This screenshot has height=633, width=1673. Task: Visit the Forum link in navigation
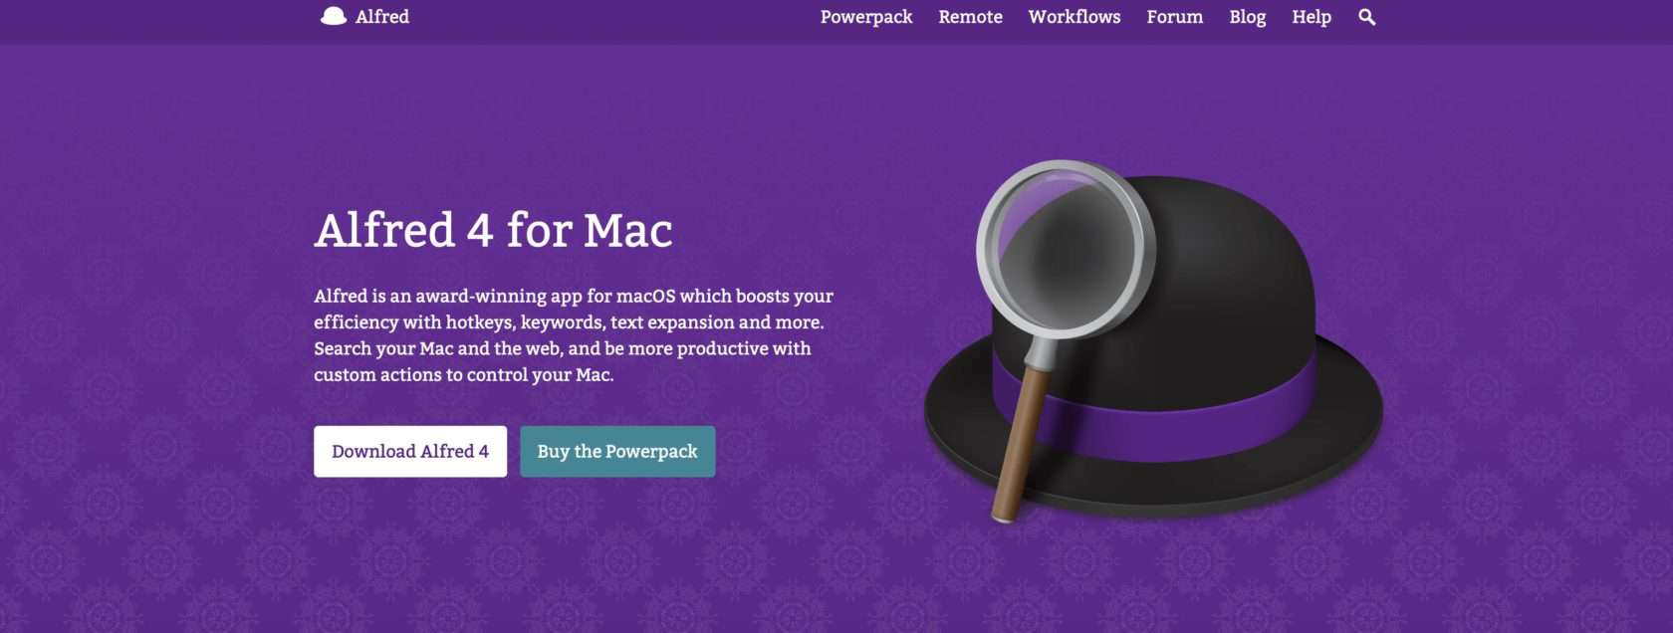click(x=1174, y=17)
